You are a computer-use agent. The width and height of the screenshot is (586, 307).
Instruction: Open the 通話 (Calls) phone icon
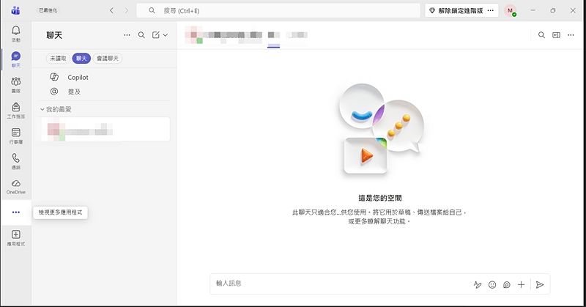tap(15, 161)
